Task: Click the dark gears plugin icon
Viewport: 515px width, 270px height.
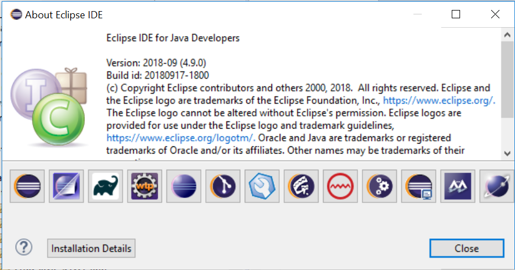Action: 379,186
